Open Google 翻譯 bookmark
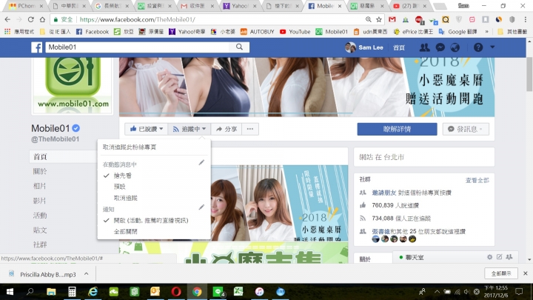This screenshot has width=533, height=300. click(457, 32)
